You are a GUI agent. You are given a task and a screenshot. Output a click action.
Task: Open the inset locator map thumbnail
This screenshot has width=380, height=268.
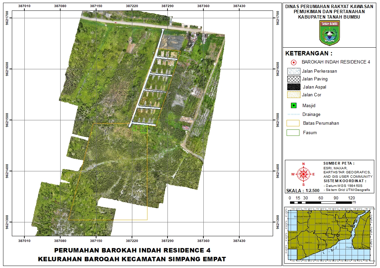[x=329, y=235]
